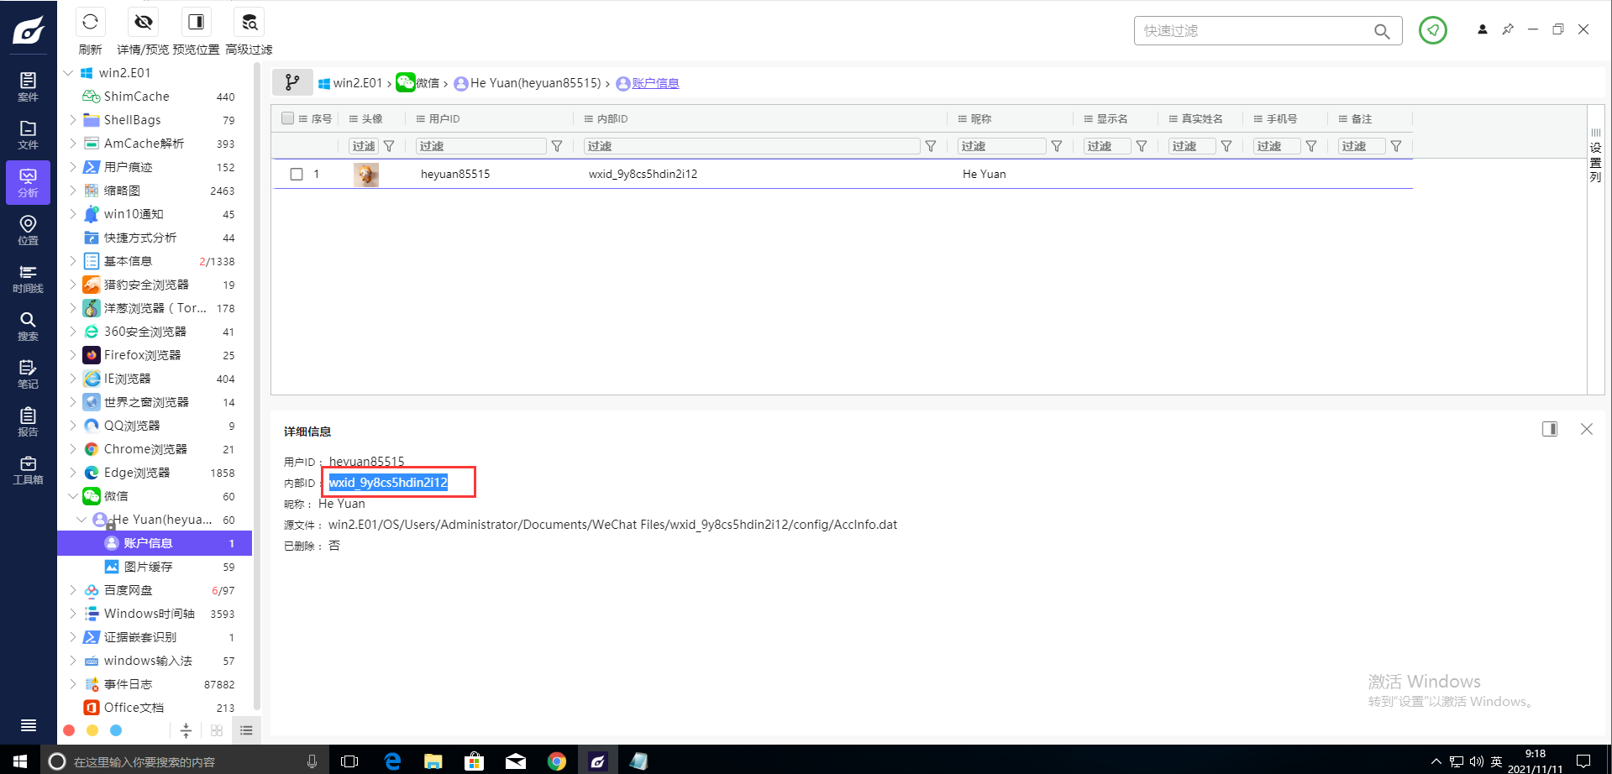Screen dimensions: 1612x774
Task: Collapse the 微信 tree node
Action: [x=73, y=496]
